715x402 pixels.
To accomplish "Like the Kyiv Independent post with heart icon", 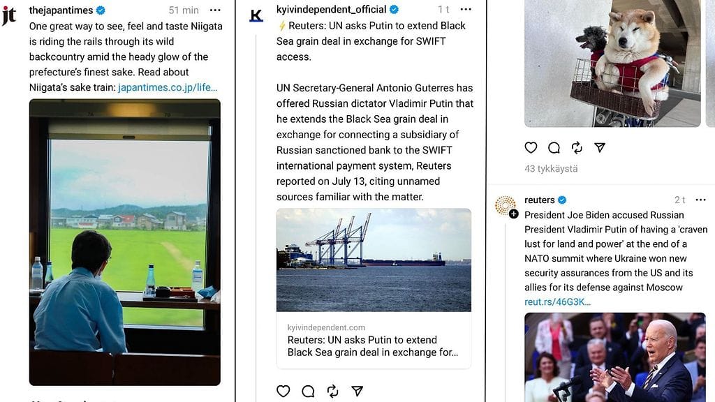I will tap(283, 391).
